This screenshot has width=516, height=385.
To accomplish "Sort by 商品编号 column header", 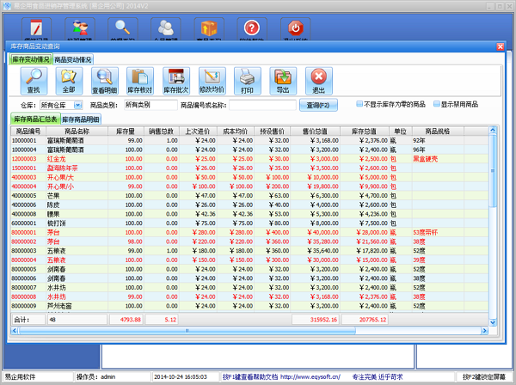I will (28, 131).
